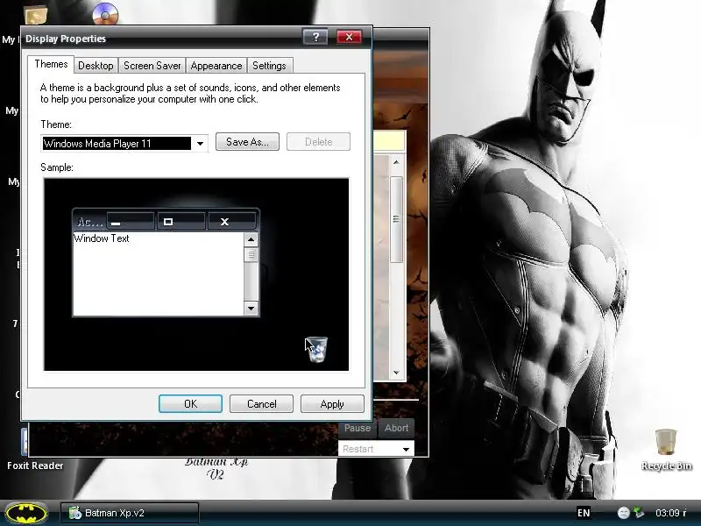This screenshot has width=701, height=526.
Task: Click the Cancel button
Action: (261, 404)
